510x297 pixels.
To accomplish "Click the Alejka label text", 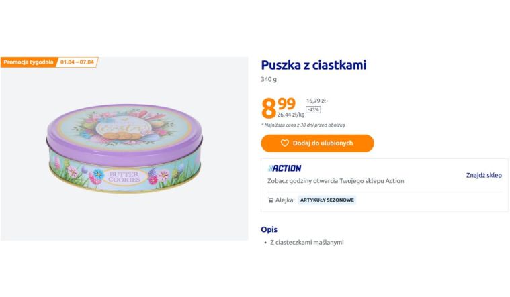I will pyautogui.click(x=285, y=200).
